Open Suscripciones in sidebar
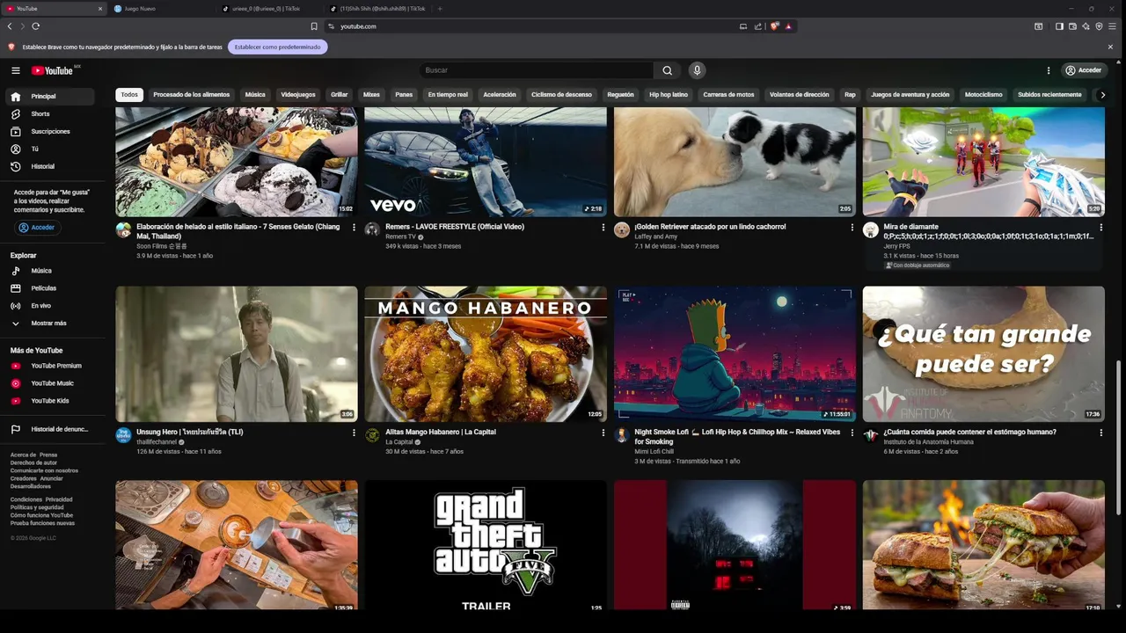The width and height of the screenshot is (1126, 633). coord(50,132)
